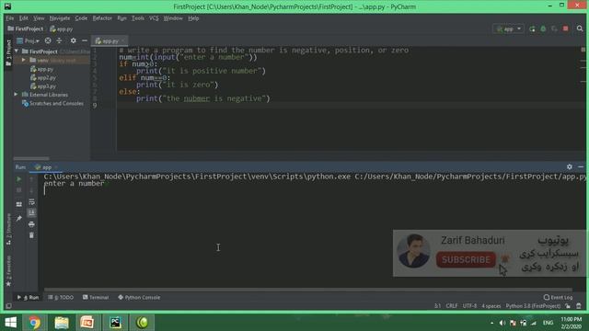Click the Run app icon in toolbar
Viewport: 589px width, 331px height.
pos(532,29)
